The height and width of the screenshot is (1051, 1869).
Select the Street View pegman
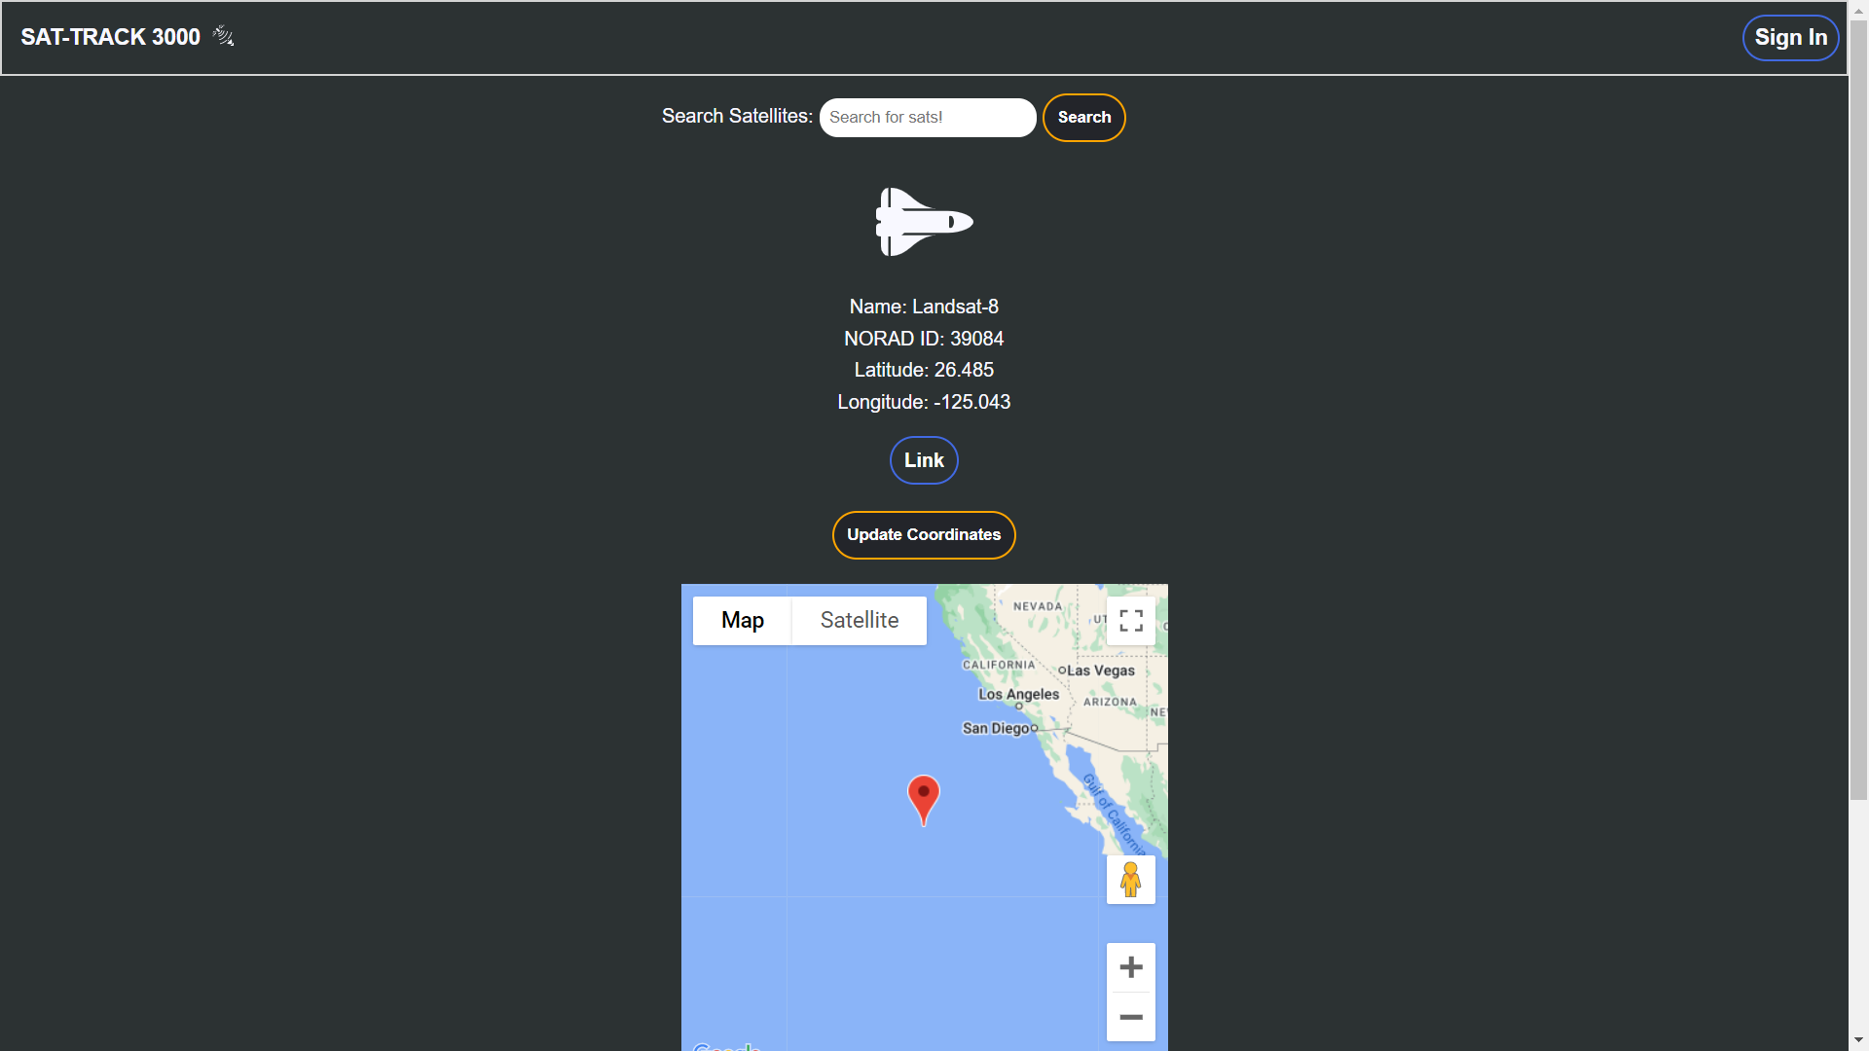click(1131, 880)
